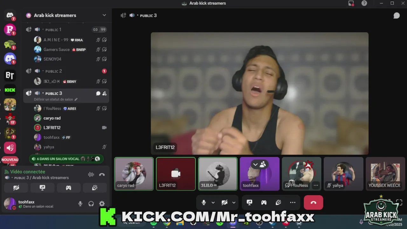The height and width of the screenshot is (229, 407).
Task: Expand Arab kick streamers server menu chevron
Action: [x=104, y=15]
